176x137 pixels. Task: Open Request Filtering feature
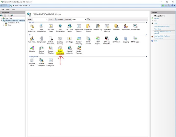(51, 50)
